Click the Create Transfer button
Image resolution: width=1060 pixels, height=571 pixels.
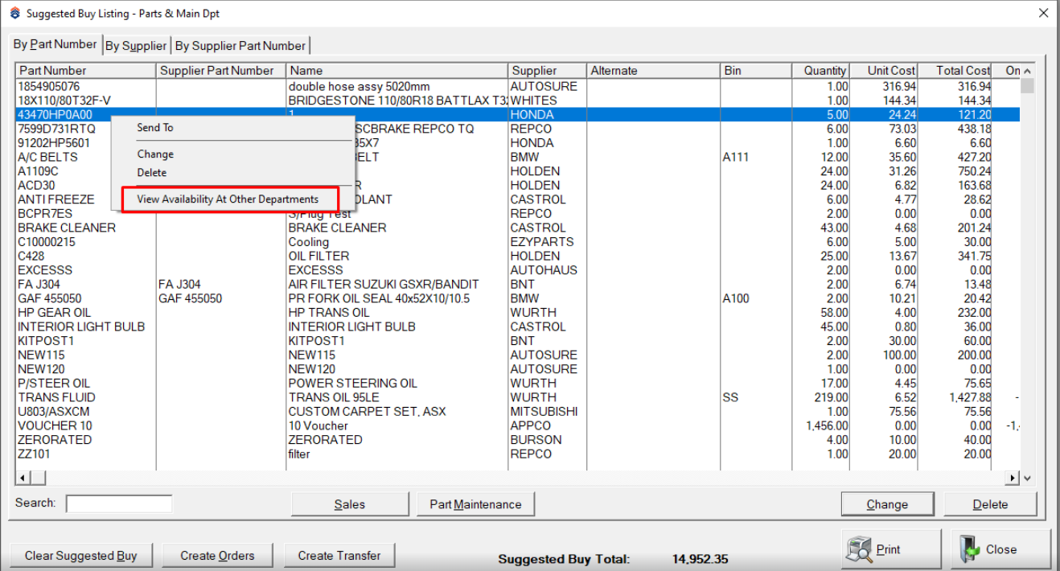[x=339, y=556]
